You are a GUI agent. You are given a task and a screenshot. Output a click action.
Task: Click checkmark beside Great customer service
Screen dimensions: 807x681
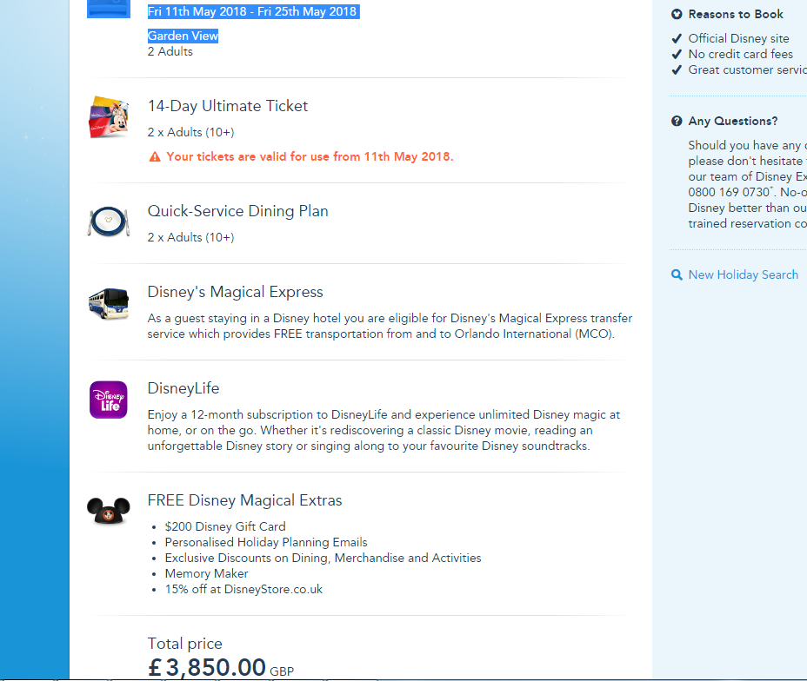tap(677, 69)
